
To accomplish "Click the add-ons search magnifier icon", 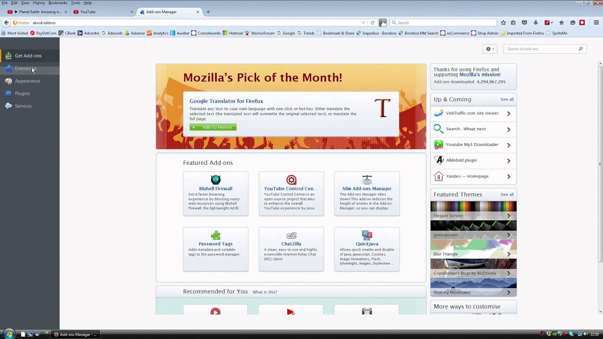I will [580, 49].
